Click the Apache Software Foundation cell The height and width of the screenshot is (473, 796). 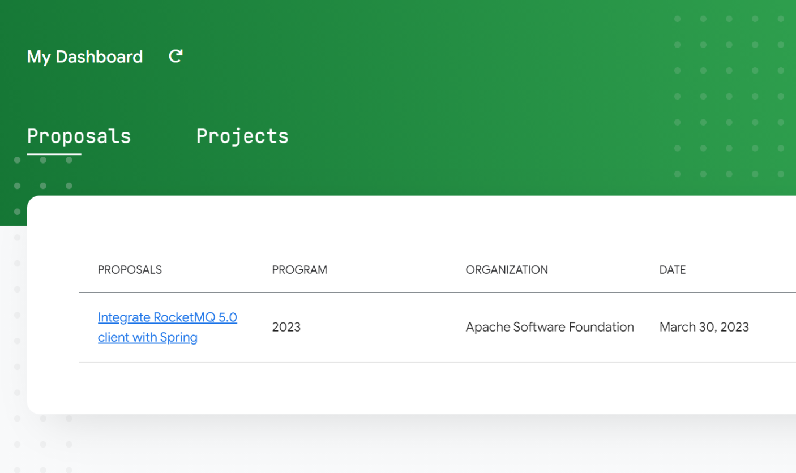coord(550,327)
